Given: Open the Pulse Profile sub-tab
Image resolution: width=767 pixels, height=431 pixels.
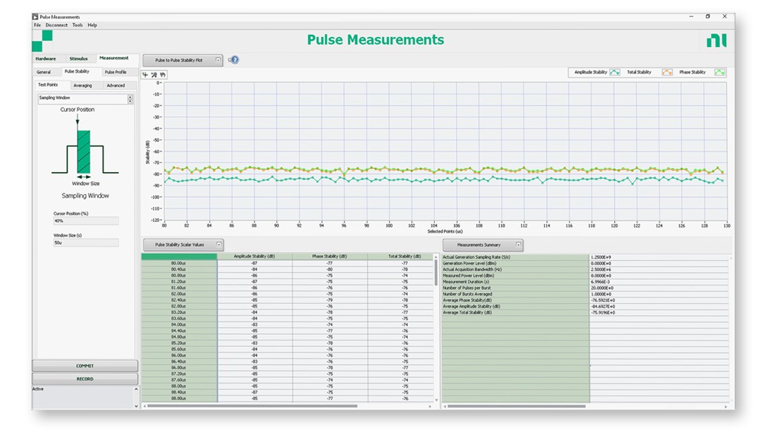Looking at the screenshot, I should pyautogui.click(x=116, y=73).
